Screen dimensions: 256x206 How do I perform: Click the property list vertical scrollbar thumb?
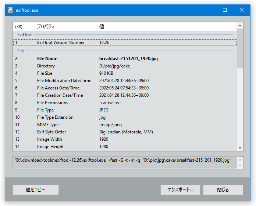tap(240, 48)
